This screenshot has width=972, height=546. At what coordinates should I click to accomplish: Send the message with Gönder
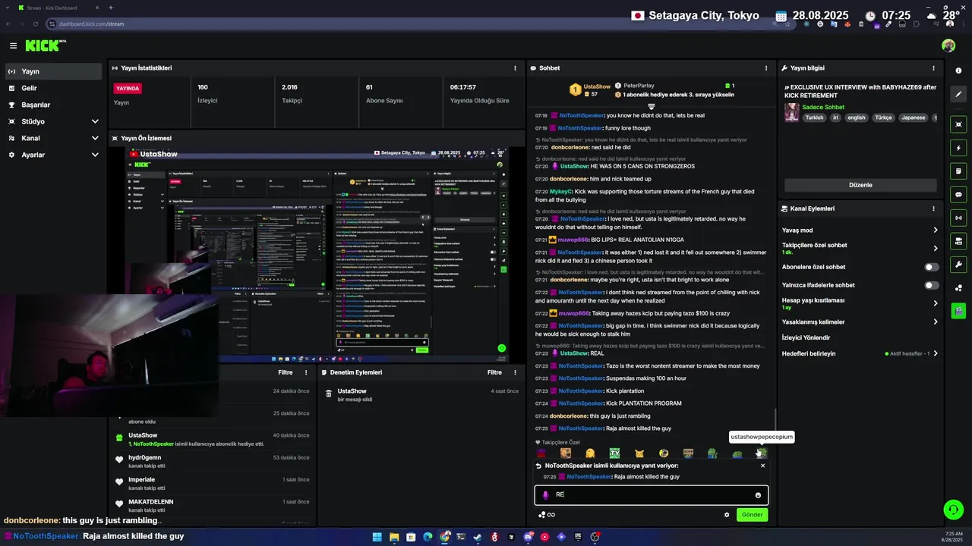(752, 515)
